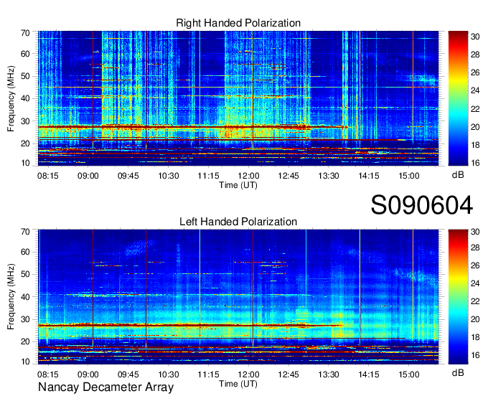Click the 30 dB label on upper color bar
488x396 pixels.
tap(475, 37)
